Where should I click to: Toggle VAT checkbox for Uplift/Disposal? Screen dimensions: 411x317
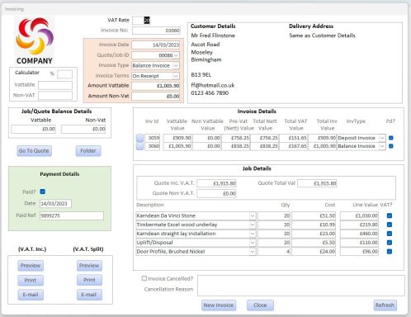tap(390, 243)
